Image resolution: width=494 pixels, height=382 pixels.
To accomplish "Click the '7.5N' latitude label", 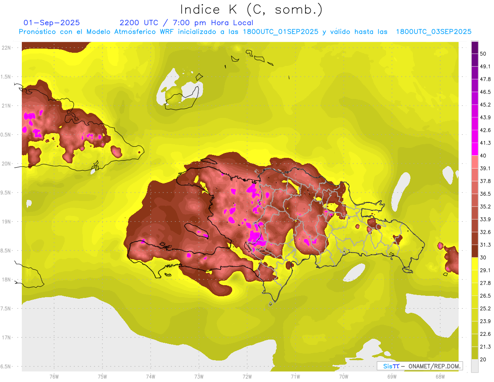I will click(6, 309).
